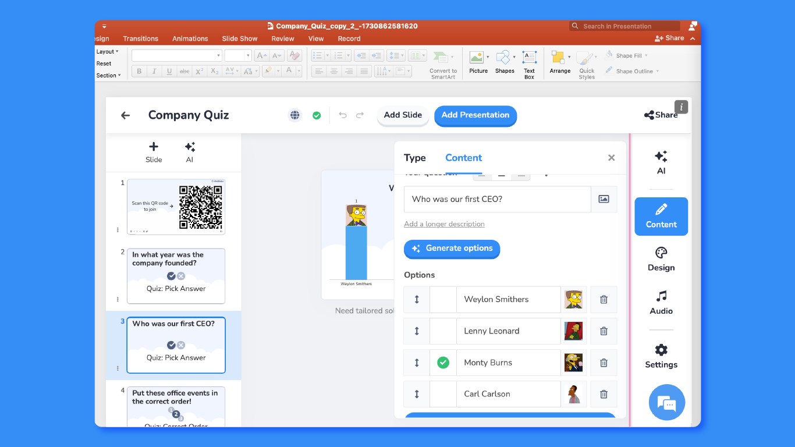
Task: Switch to the Transitions ribbon tab
Action: [x=140, y=38]
